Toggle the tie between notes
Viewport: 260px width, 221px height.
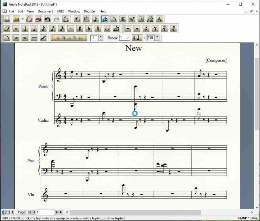[107, 28]
